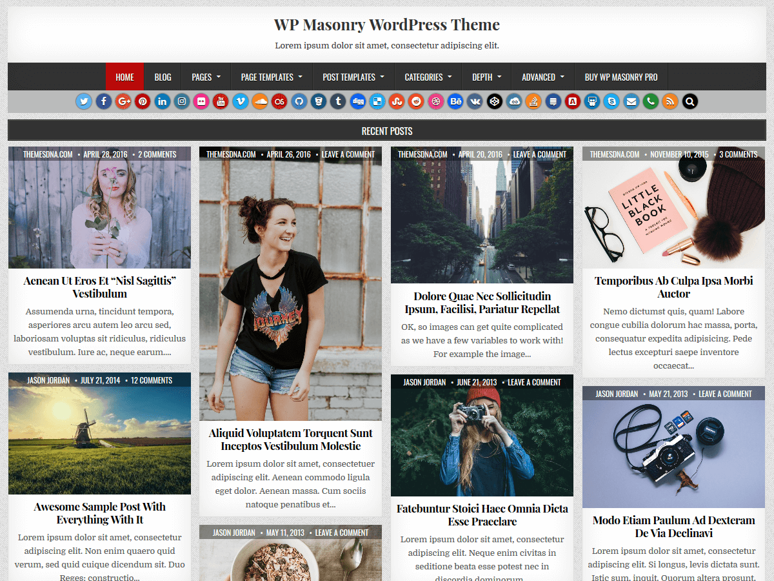Go to the Home menu item

click(x=125, y=77)
